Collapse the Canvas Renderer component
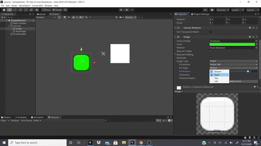The image size is (261, 146). 175,28
